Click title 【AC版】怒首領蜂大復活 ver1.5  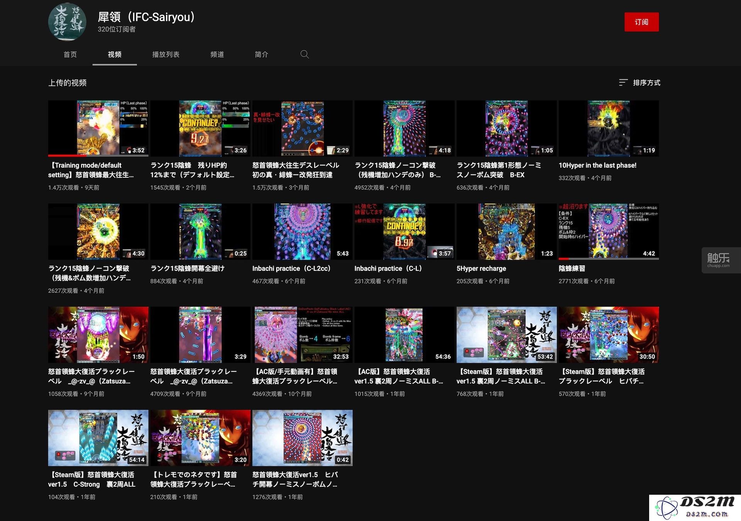[x=399, y=376]
